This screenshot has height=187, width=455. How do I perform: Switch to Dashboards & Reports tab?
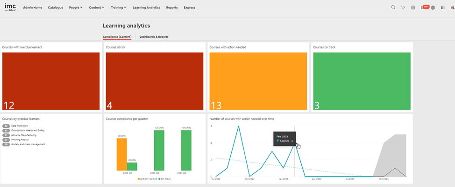tap(154, 36)
